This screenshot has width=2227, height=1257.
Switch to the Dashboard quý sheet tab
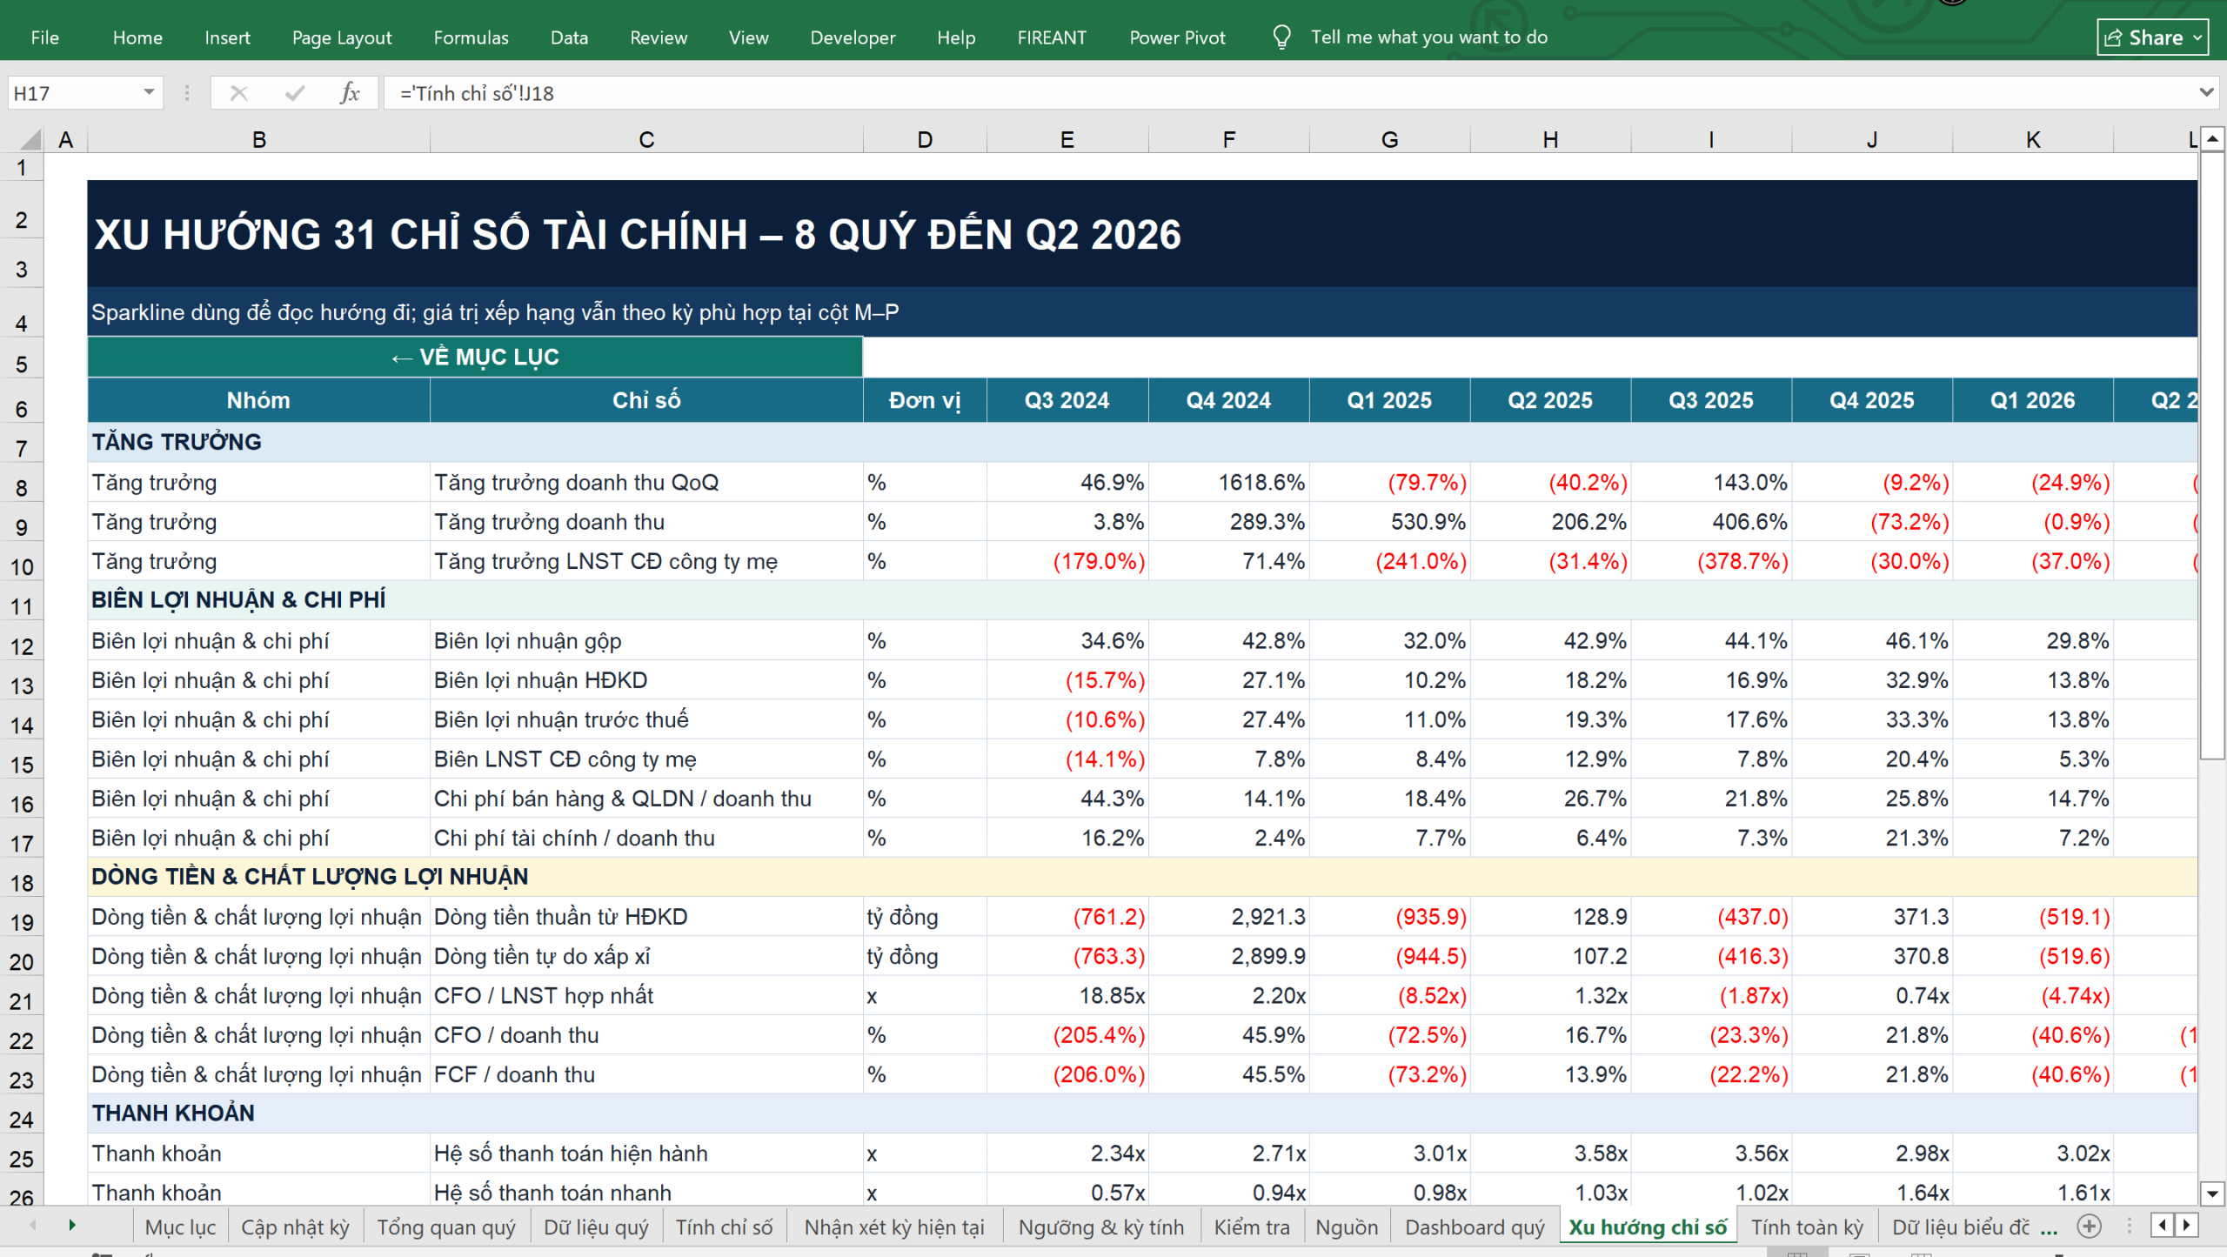1475,1227
